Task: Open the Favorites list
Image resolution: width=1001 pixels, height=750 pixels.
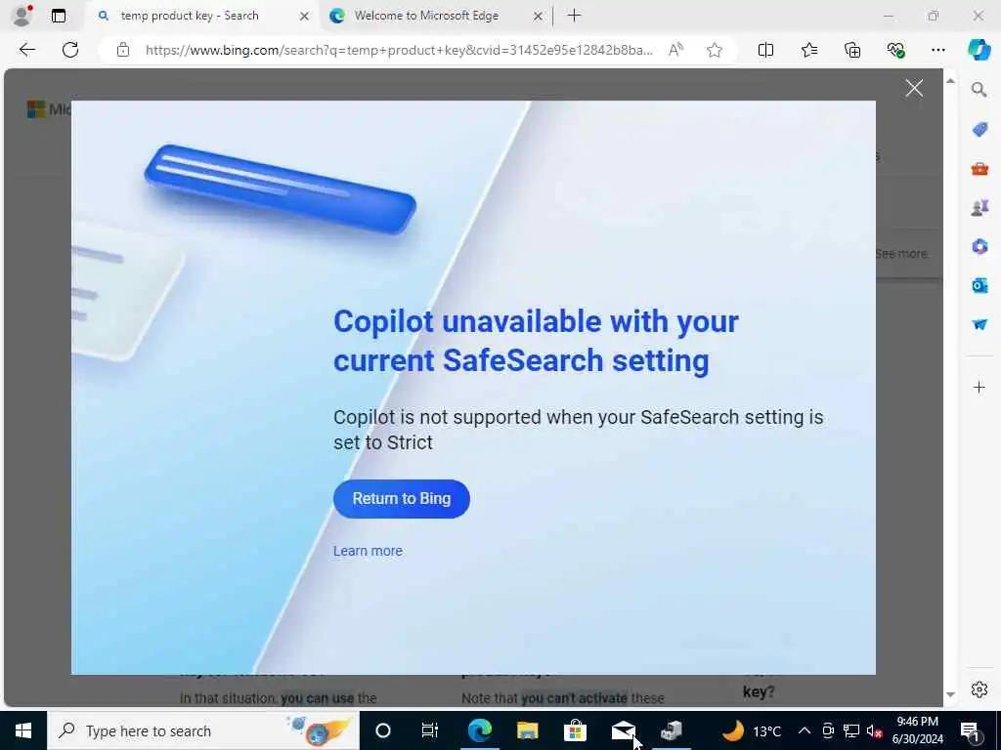Action: pos(808,50)
